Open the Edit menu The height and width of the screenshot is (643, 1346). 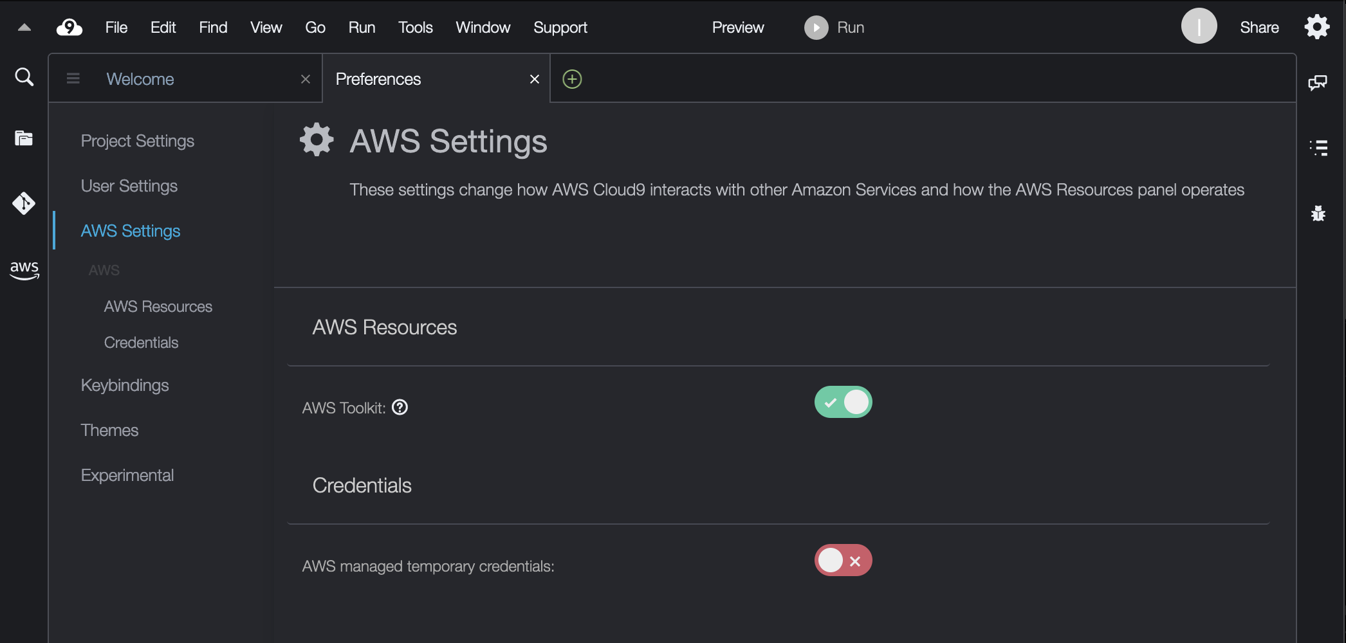(163, 27)
